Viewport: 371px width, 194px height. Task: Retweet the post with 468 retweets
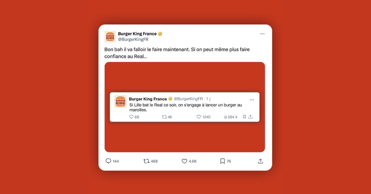(147, 161)
